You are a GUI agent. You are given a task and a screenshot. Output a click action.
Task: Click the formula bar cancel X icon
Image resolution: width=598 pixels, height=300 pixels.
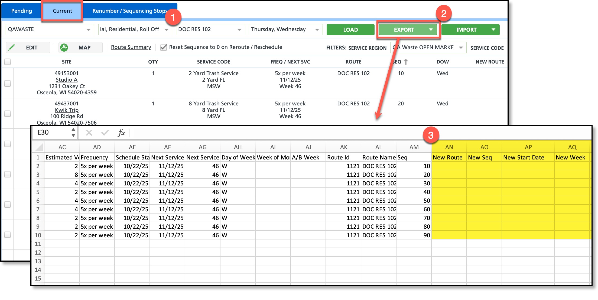pos(89,133)
